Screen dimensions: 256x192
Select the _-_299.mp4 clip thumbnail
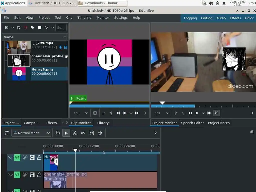(x=19, y=47)
